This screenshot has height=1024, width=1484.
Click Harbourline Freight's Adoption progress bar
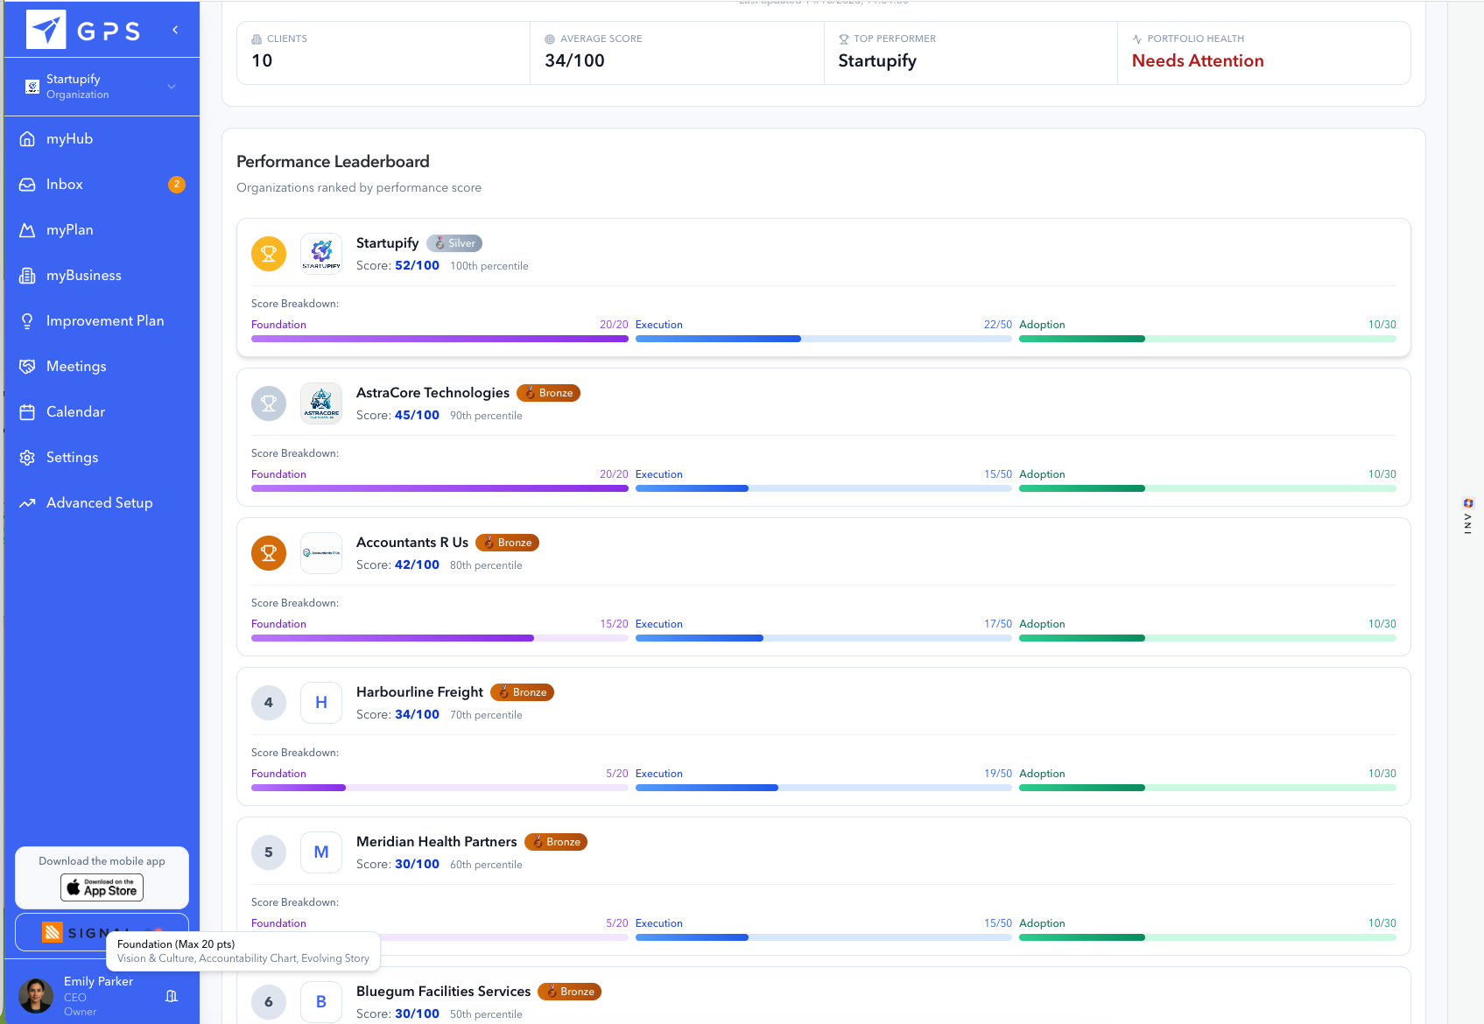tap(1207, 788)
